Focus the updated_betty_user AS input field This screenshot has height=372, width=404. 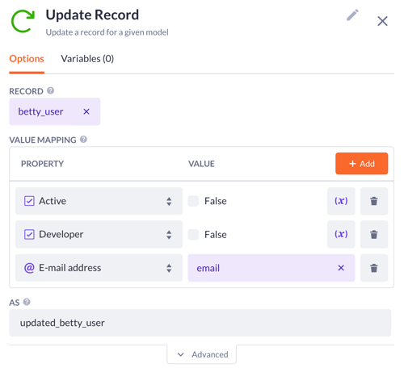(x=200, y=323)
